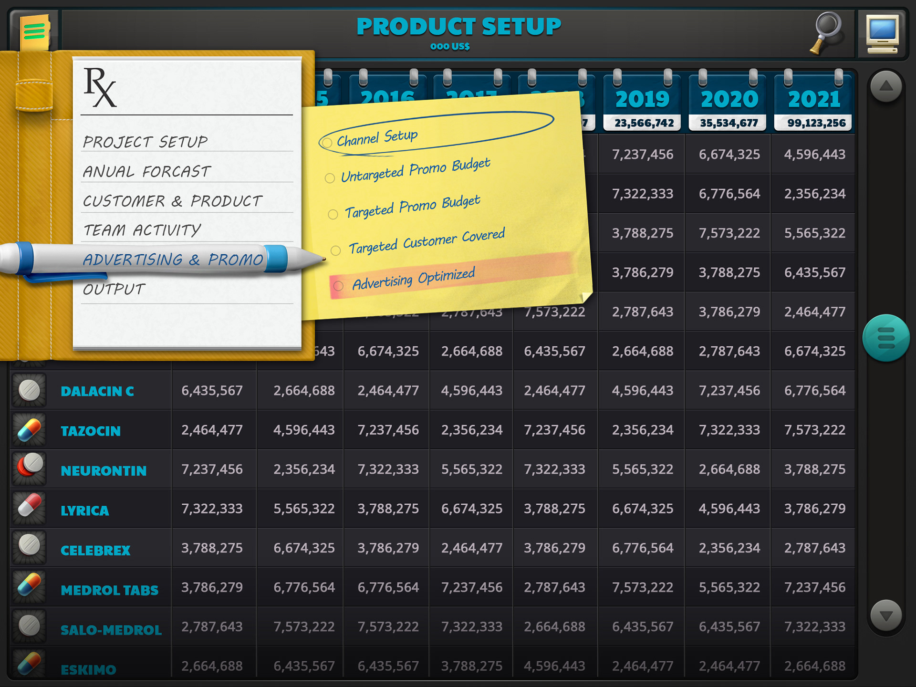Screen dimensions: 916x687
Task: Click the scroll down arrow button
Action: (x=886, y=615)
